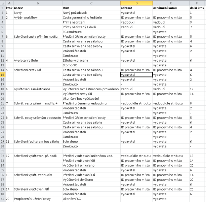Click cell 'Schválení ředitelem bez zálohy'
The height and width of the screenshot is (202, 206).
[38, 142]
